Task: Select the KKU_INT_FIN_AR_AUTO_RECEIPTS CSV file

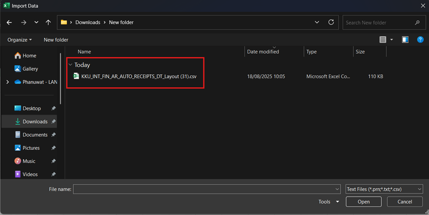Action: [x=138, y=77]
